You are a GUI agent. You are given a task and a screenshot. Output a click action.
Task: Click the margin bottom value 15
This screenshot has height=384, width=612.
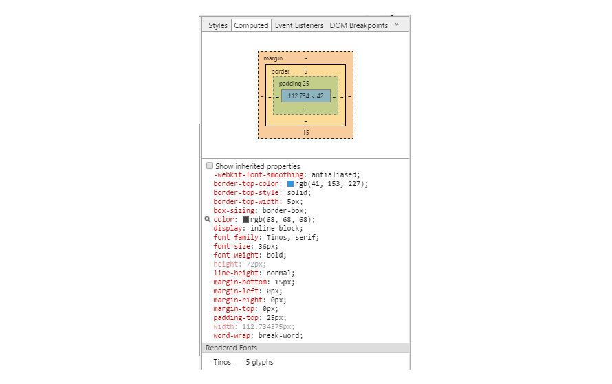coord(305,133)
